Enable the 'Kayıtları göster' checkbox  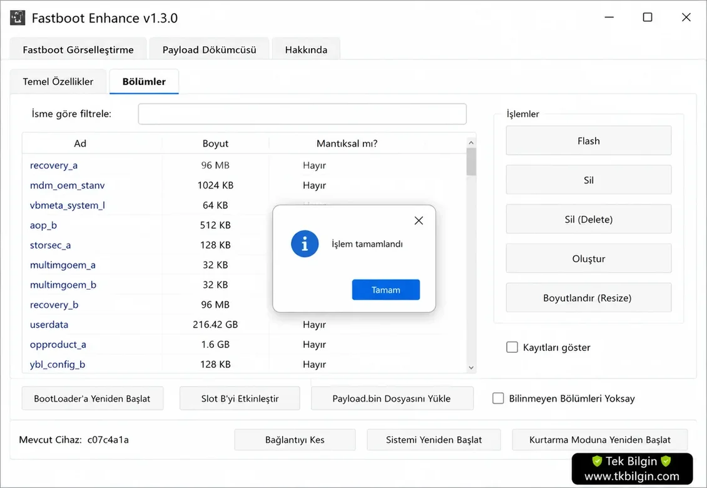tap(512, 347)
